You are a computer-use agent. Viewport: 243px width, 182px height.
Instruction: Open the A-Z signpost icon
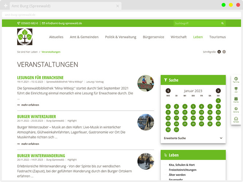pos(236,89)
